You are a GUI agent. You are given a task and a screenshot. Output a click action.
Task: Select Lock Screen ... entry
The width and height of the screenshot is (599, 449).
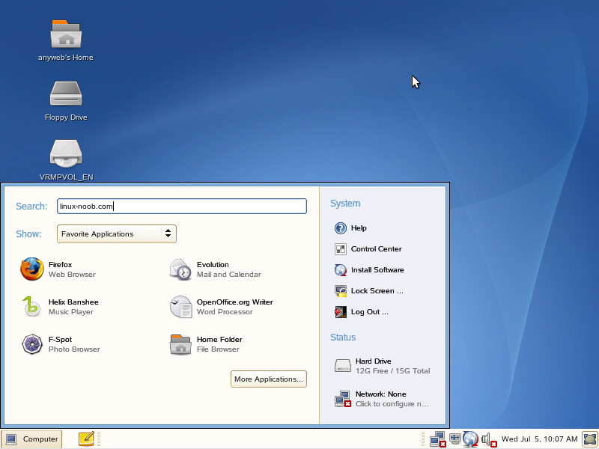coord(368,291)
